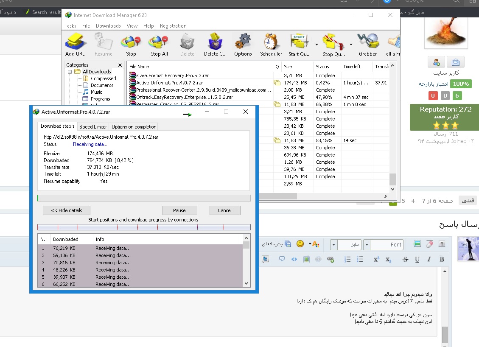Click the insert link icon in editor
Image resolution: width=479 pixels, height=347 pixels.
(x=331, y=259)
